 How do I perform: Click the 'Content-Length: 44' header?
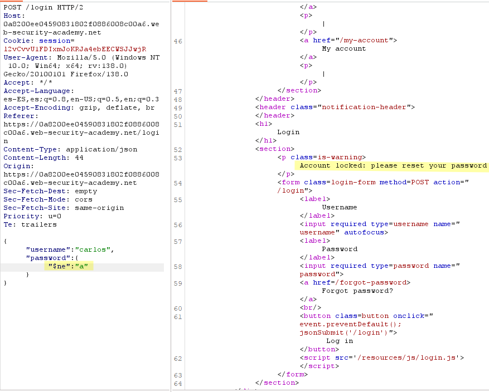[43, 158]
